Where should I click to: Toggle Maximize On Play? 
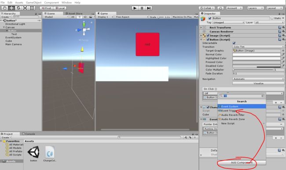(x=182, y=17)
